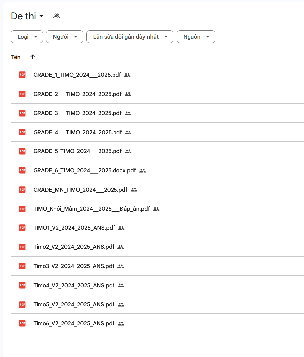
Task: Open the Loại filter dropdown
Action: pos(27,37)
